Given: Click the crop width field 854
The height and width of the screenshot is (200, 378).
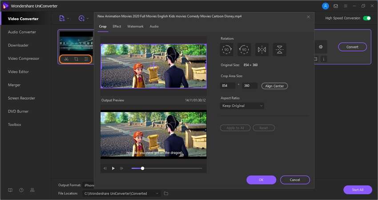Looking at the screenshot, I should 228,86.
